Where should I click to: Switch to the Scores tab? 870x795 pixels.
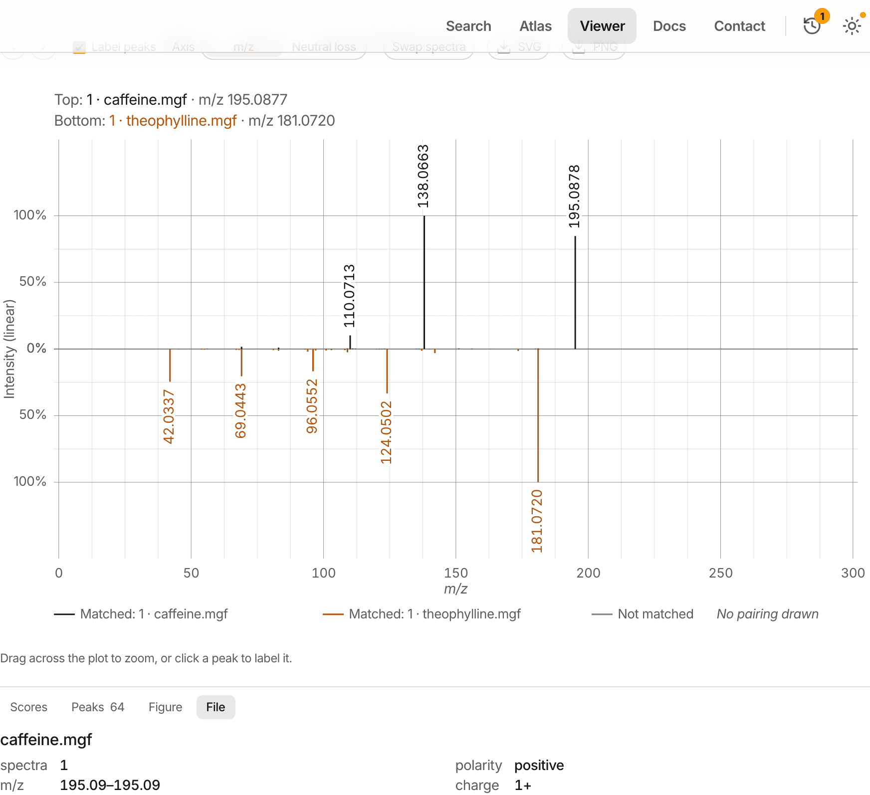tap(29, 707)
